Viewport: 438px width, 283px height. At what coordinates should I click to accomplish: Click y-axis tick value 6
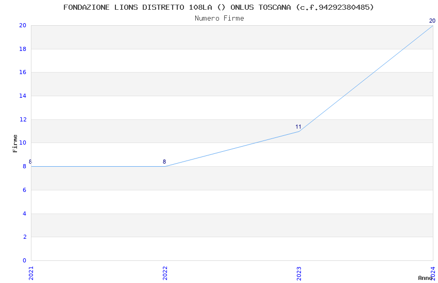(x=25, y=190)
